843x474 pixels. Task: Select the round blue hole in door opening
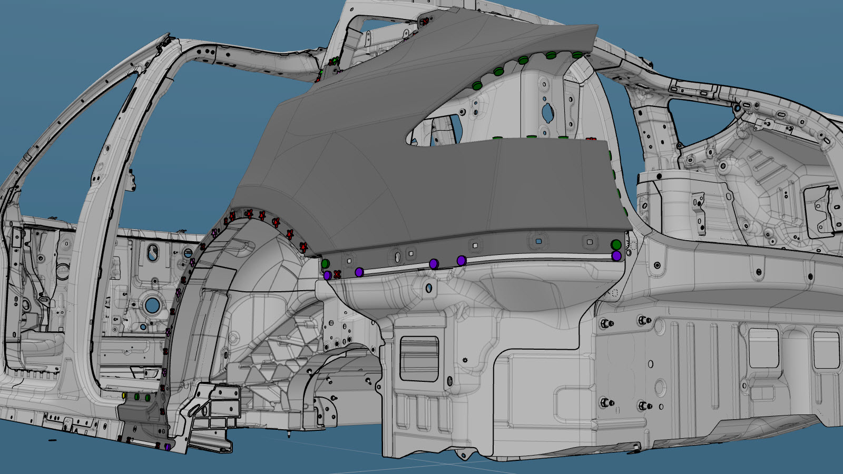152,304
